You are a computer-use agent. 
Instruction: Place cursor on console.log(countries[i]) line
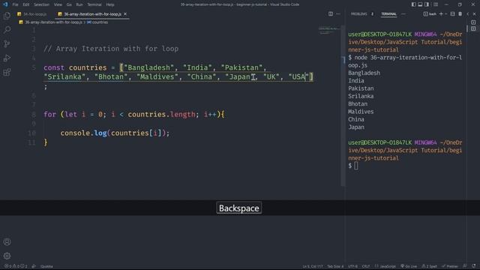click(x=115, y=133)
